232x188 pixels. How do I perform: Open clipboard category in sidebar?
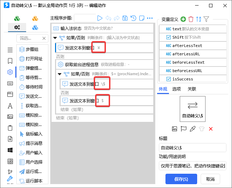[10, 128]
